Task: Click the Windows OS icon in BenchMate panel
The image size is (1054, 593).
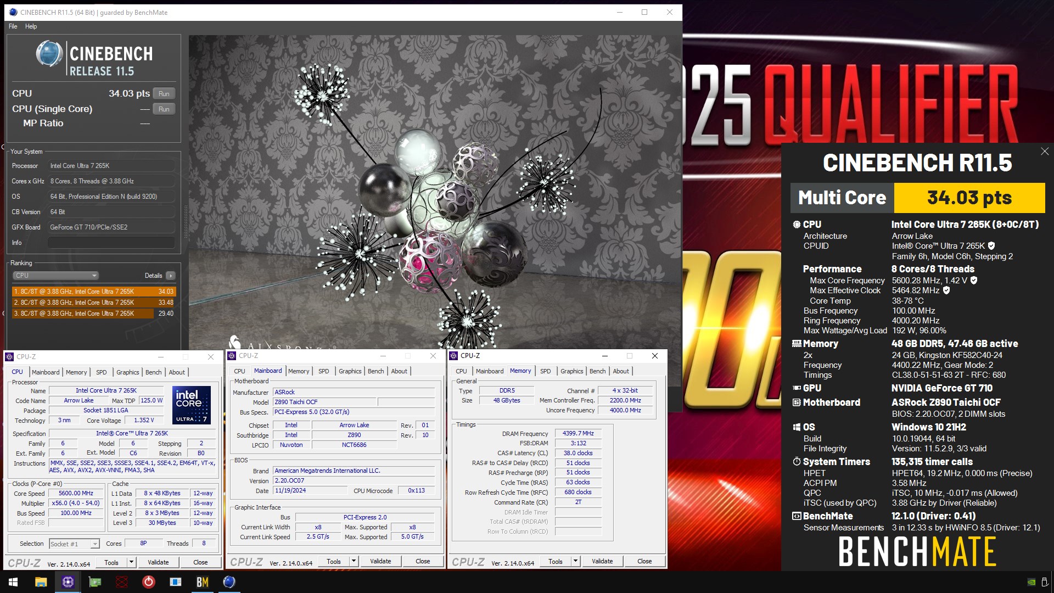Action: (797, 427)
